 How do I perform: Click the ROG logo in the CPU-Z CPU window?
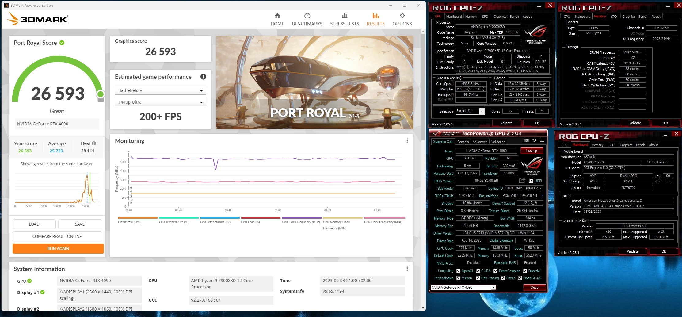pos(535,34)
